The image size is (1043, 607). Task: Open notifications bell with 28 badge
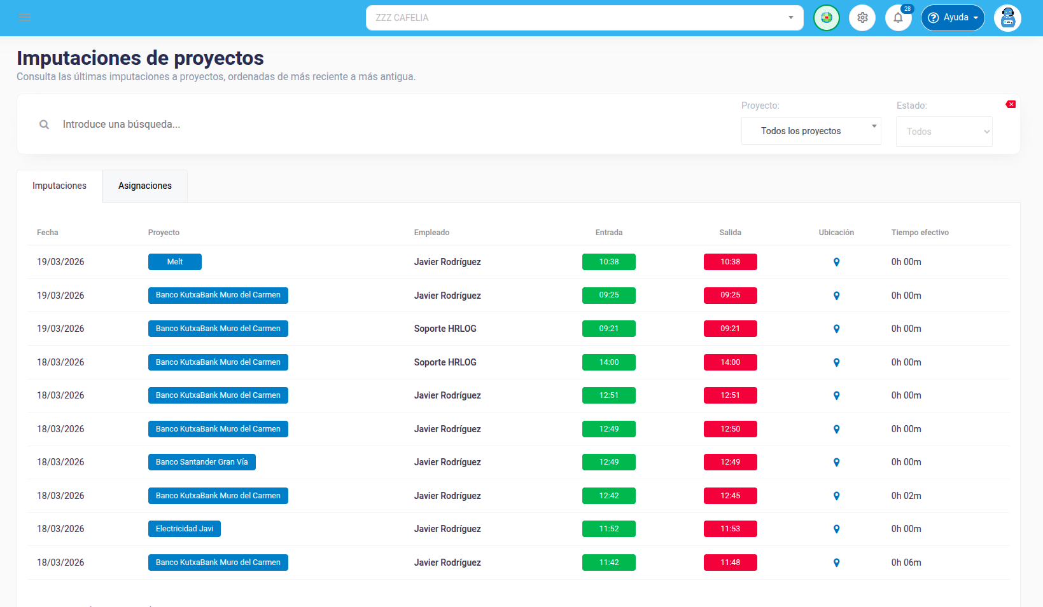[898, 18]
